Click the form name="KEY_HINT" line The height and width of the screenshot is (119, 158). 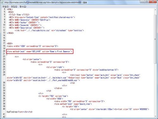(39, 51)
